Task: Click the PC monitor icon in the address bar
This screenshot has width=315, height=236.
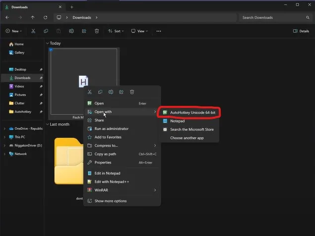Action: (x=59, y=17)
